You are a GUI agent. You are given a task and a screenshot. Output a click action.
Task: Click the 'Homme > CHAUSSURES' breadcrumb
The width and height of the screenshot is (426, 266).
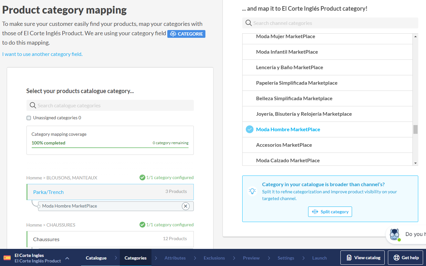[x=51, y=225]
